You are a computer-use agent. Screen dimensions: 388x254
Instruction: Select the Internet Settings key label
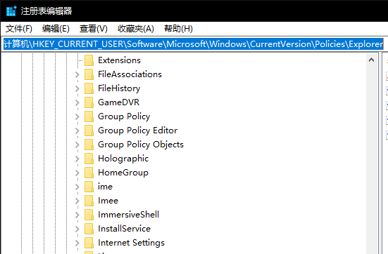tap(131, 243)
